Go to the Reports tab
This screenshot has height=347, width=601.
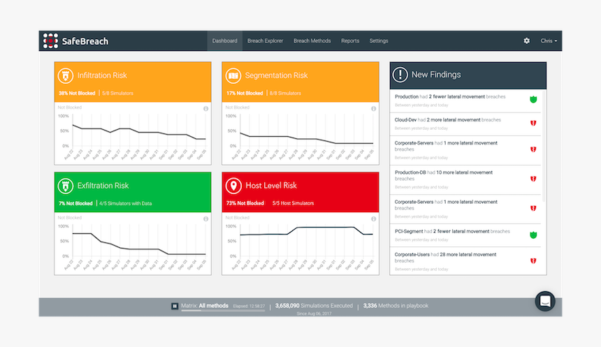pos(350,41)
